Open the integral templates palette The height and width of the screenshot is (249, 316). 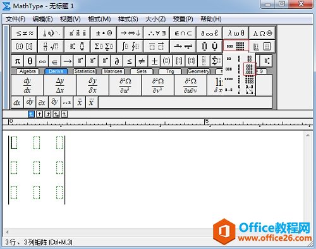(x=130, y=46)
